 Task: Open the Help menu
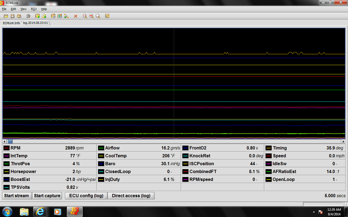tap(44, 9)
